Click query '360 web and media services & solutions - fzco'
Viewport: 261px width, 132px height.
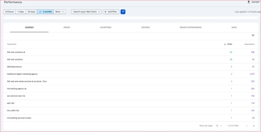[27, 81]
